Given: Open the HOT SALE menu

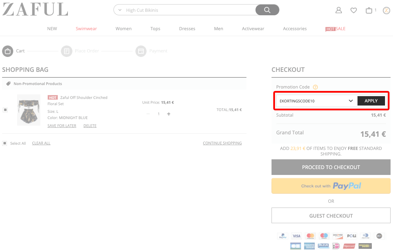Looking at the screenshot, I should pos(335,29).
